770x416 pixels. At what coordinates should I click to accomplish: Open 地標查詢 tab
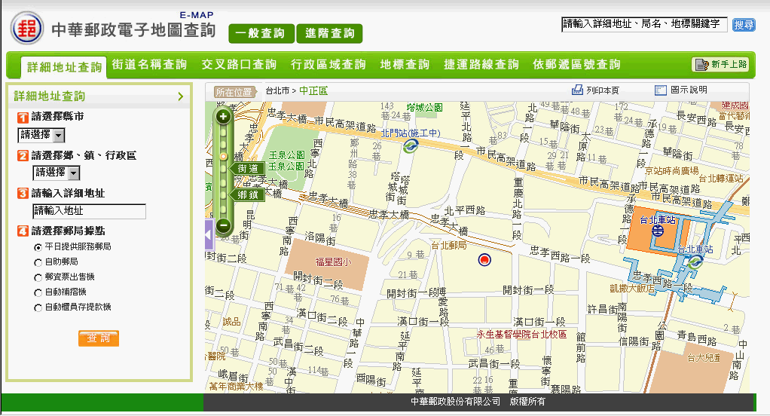tap(405, 64)
